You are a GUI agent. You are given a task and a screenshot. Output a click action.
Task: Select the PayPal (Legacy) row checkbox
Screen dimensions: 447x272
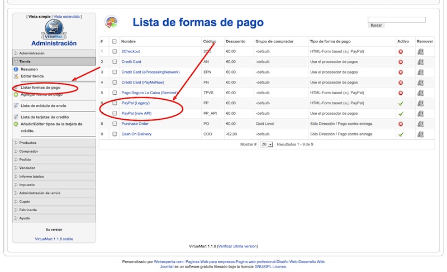tap(115, 103)
